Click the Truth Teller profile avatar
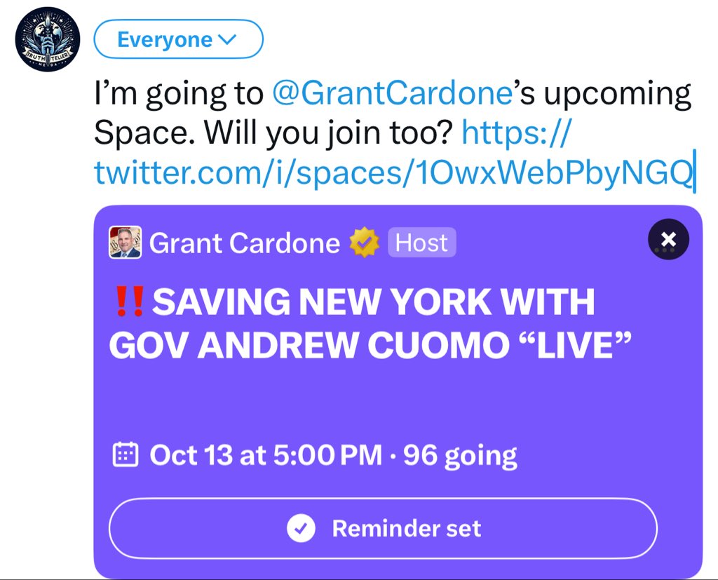The height and width of the screenshot is (580, 718). coord(48,41)
